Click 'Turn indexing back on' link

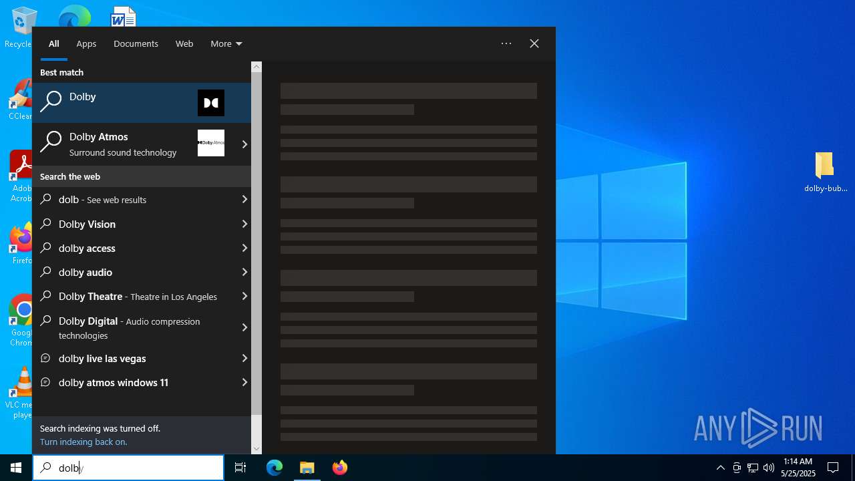tap(83, 442)
